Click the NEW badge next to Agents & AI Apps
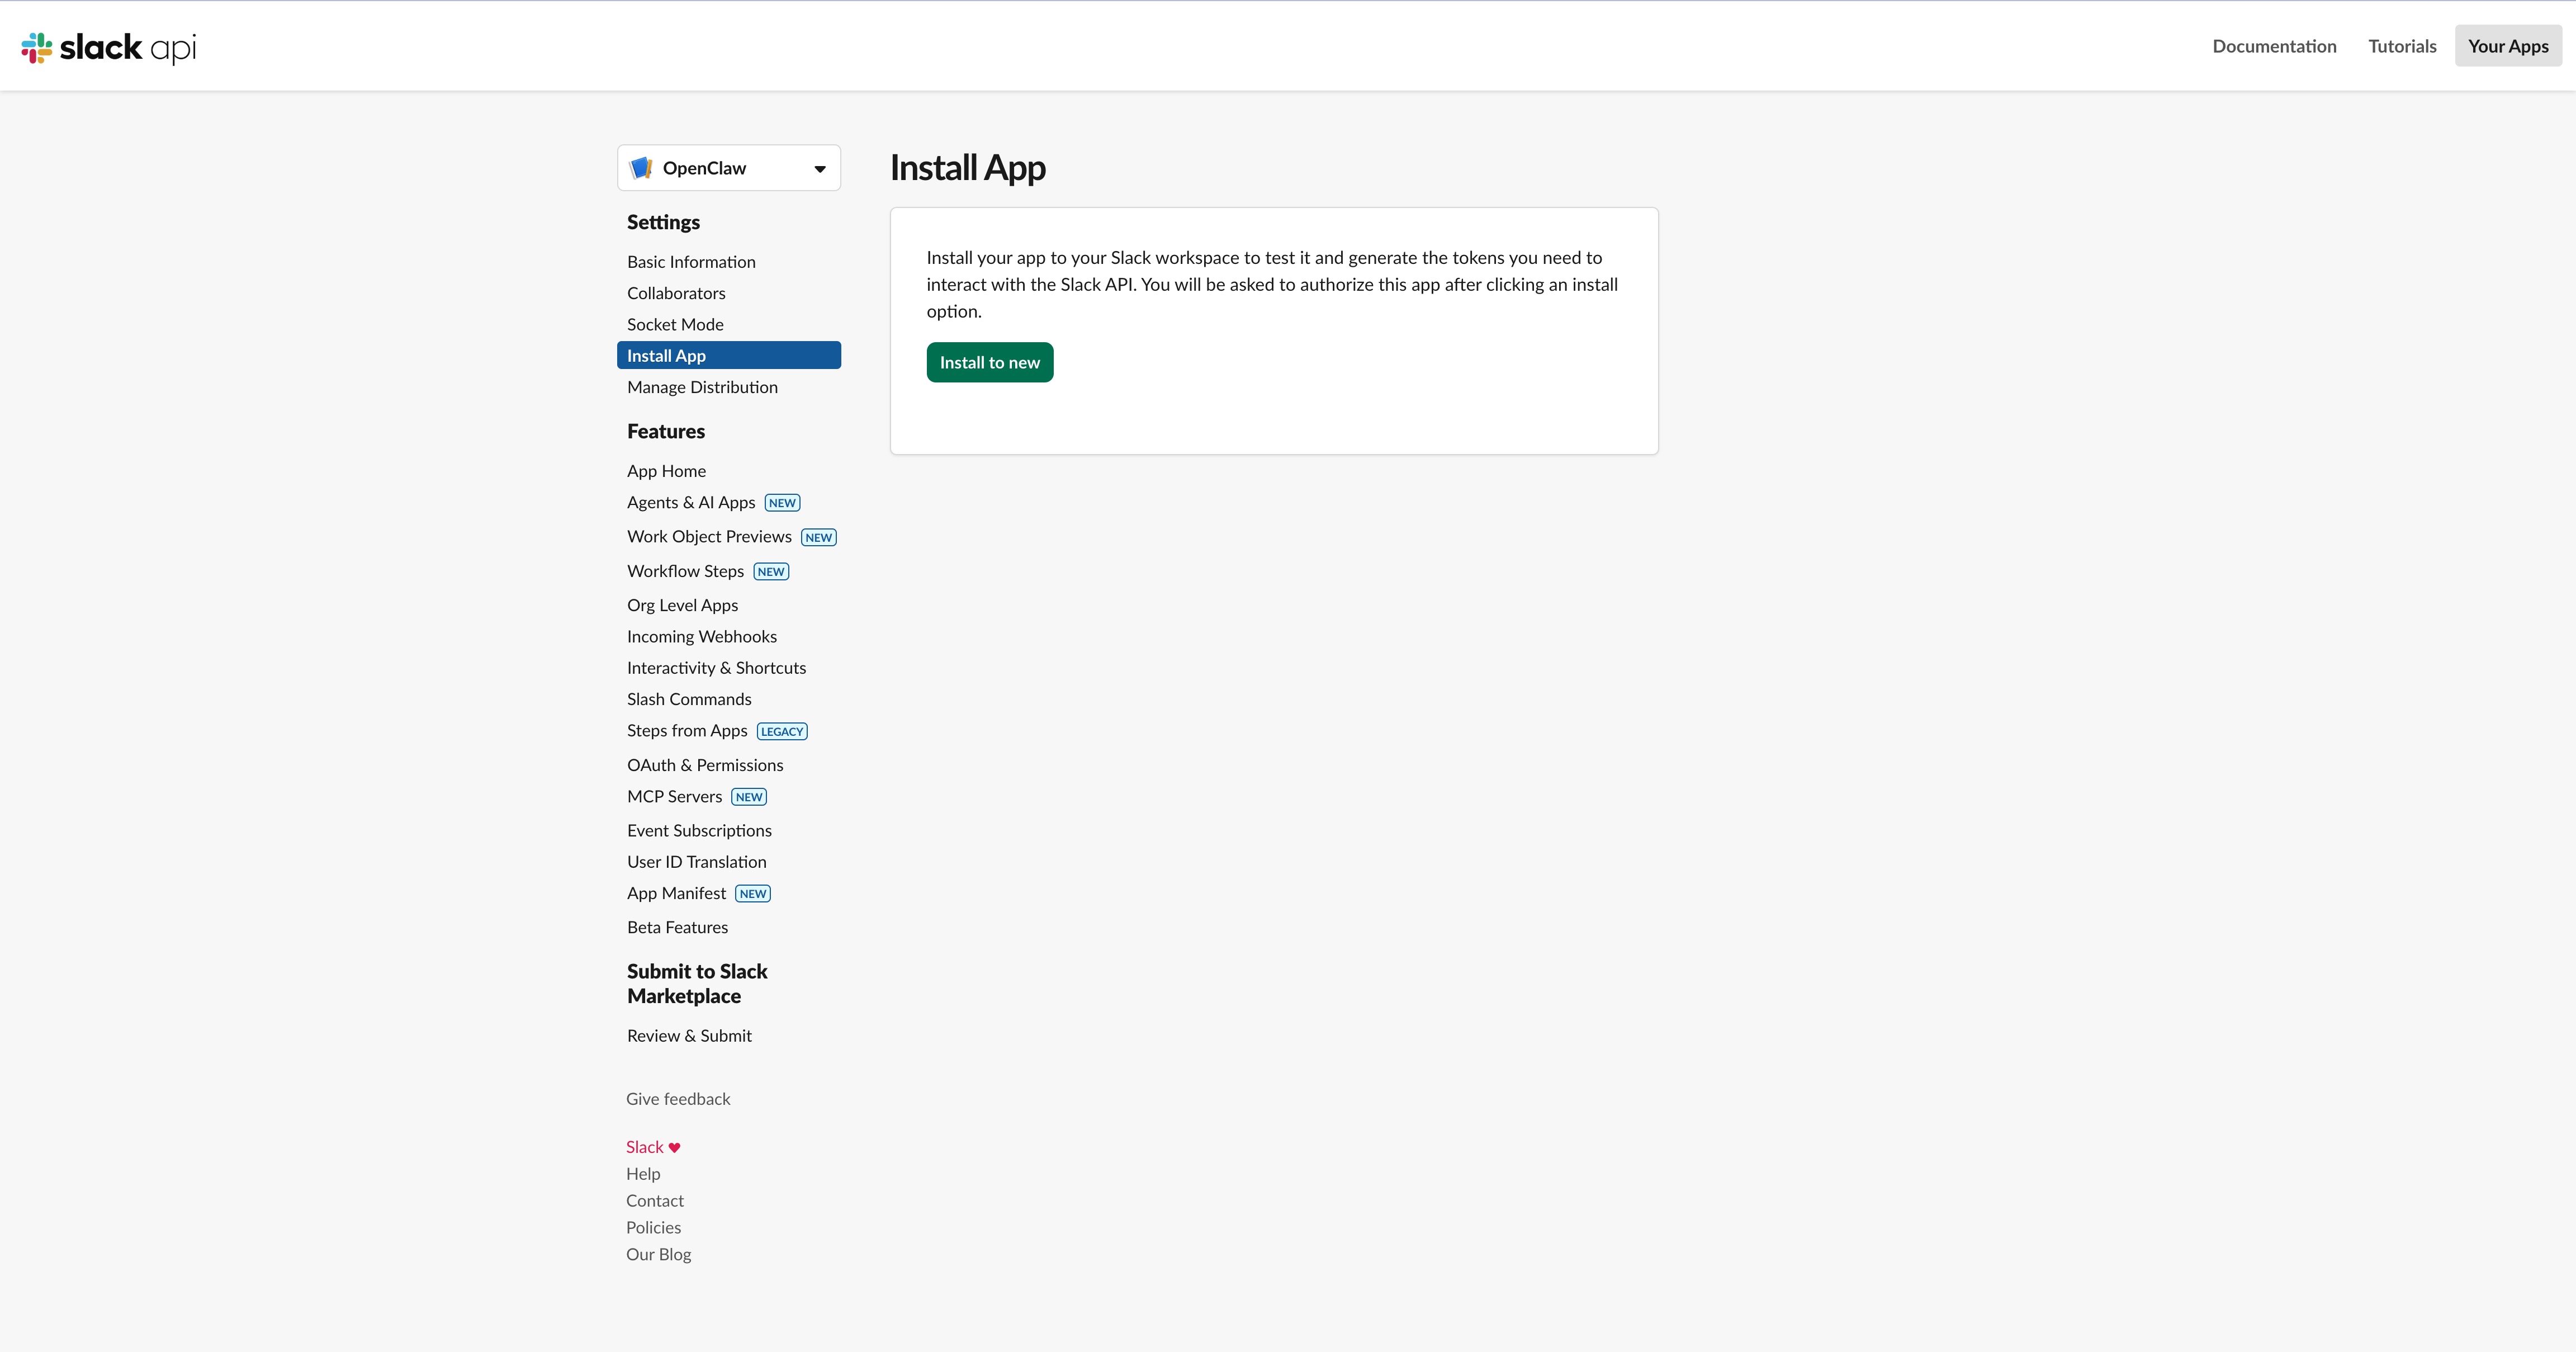Viewport: 2576px width, 1352px height. tap(782, 503)
